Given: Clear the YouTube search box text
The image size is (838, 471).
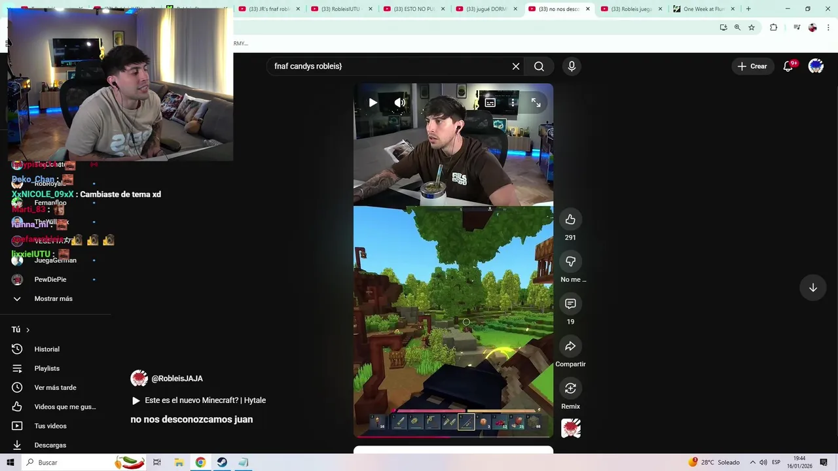Looking at the screenshot, I should pyautogui.click(x=516, y=66).
